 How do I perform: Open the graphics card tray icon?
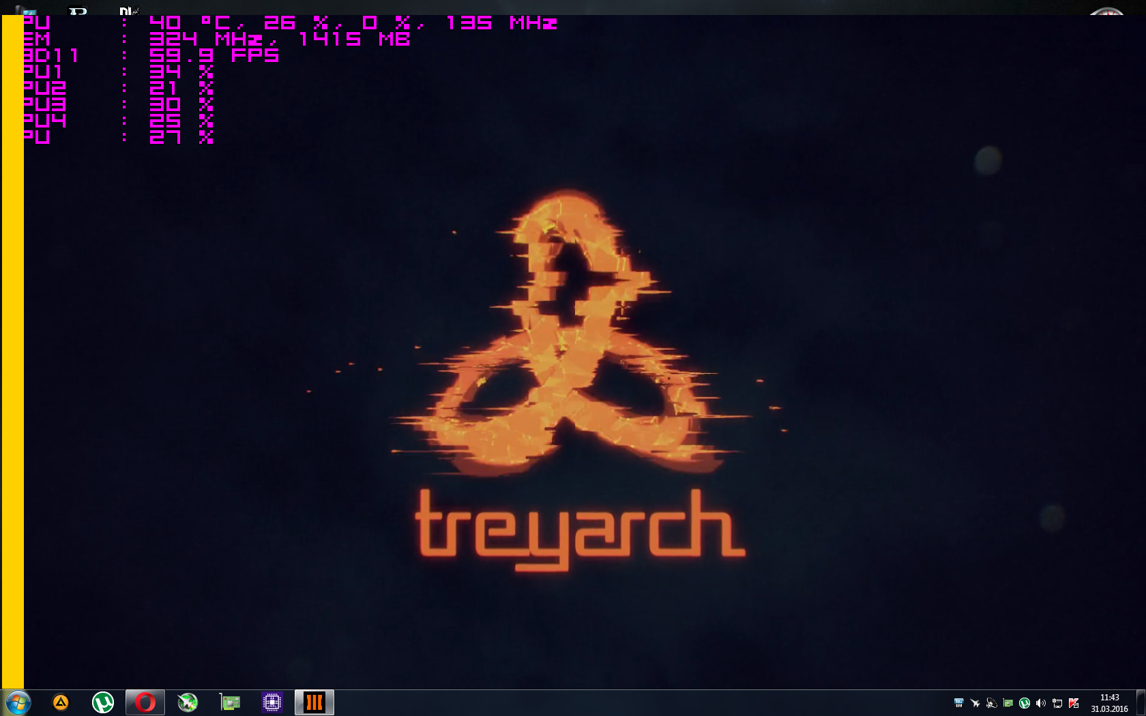point(1008,703)
